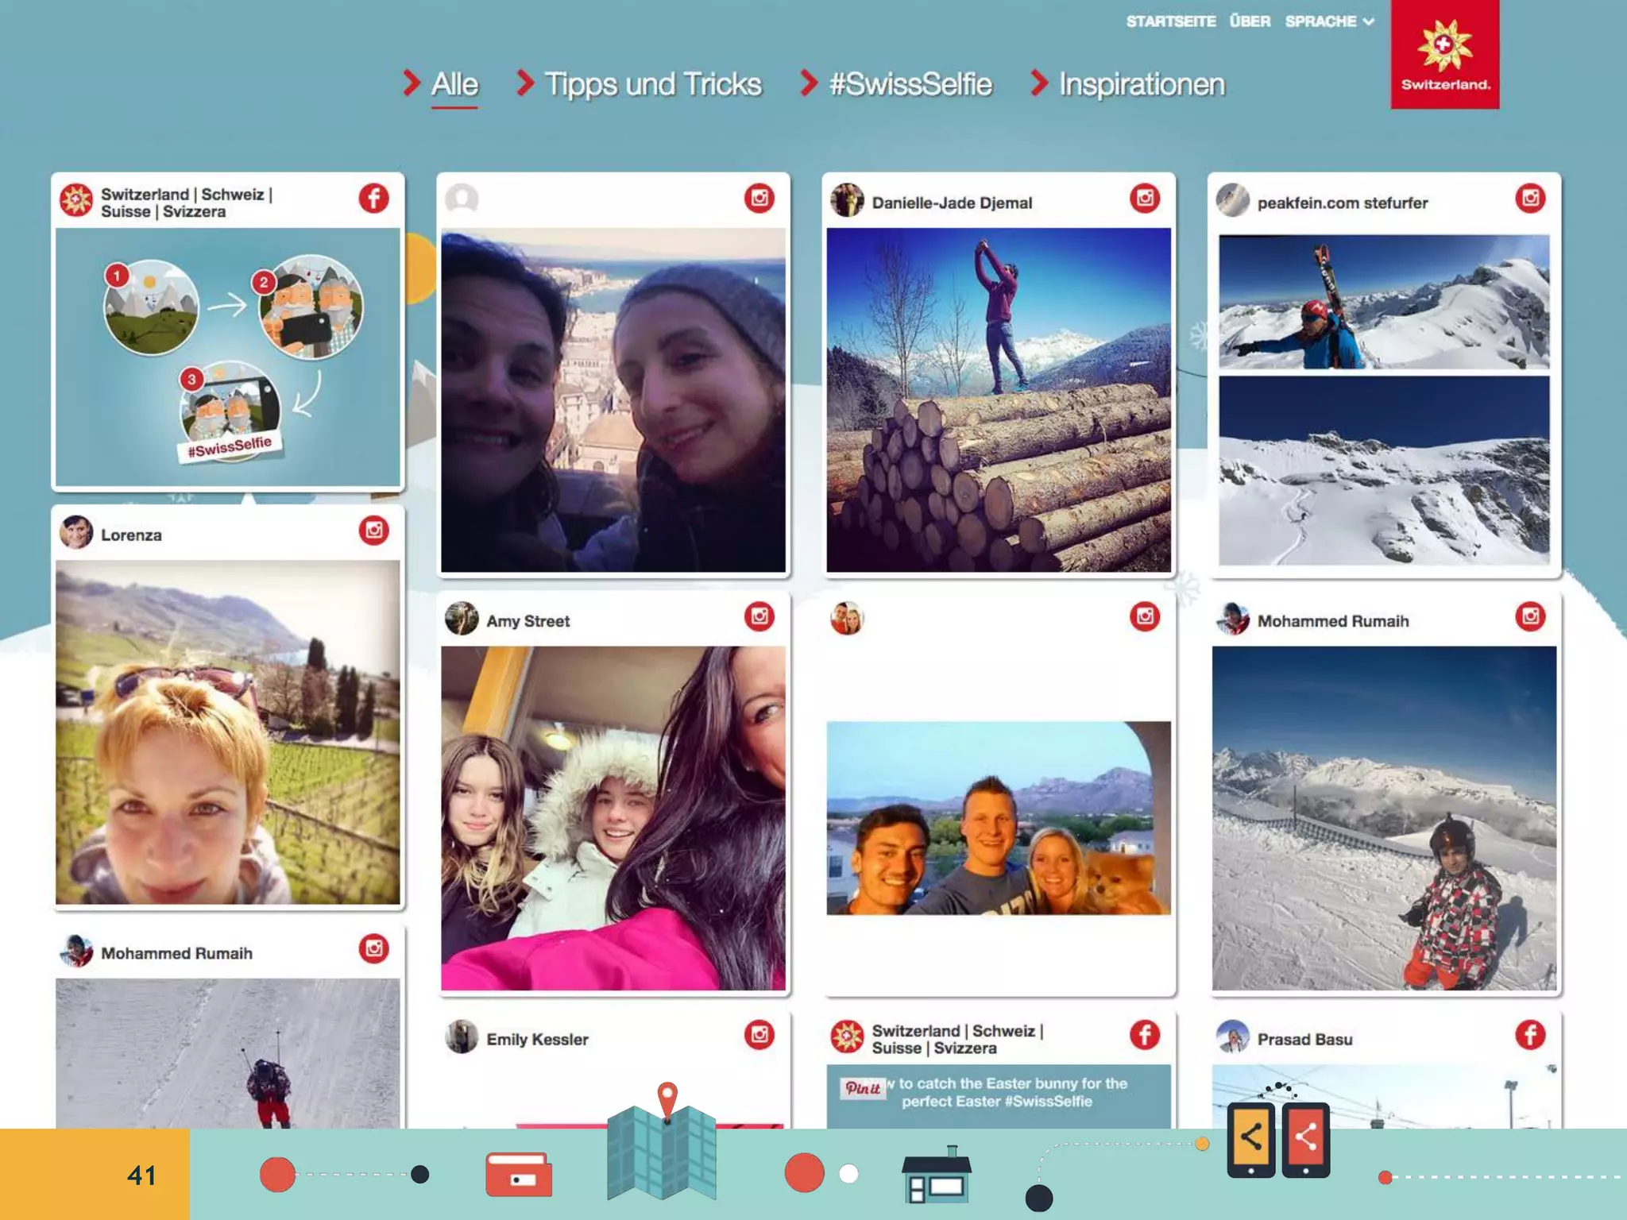Open the Switzerland logo in the header

tap(1444, 54)
